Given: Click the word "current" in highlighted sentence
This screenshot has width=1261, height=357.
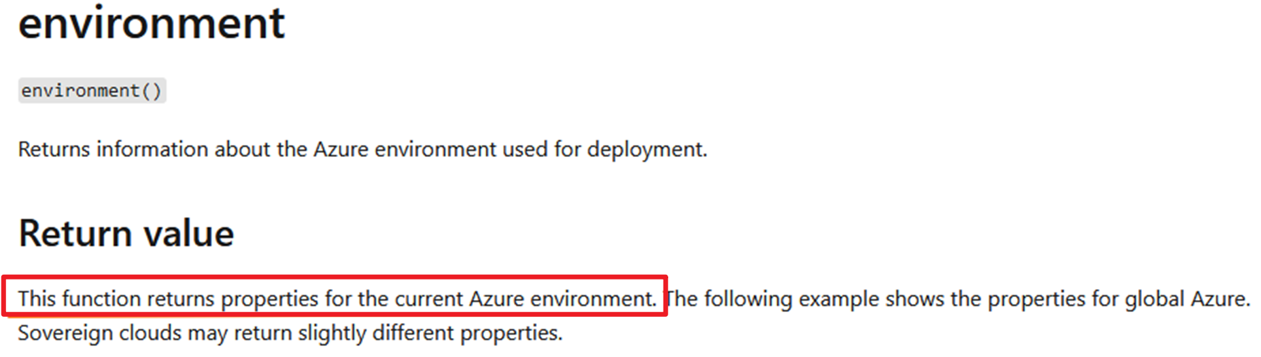Looking at the screenshot, I should (x=428, y=299).
